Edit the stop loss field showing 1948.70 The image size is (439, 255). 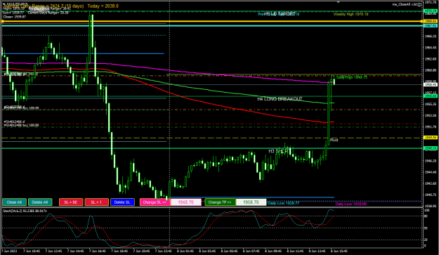click(x=186, y=202)
